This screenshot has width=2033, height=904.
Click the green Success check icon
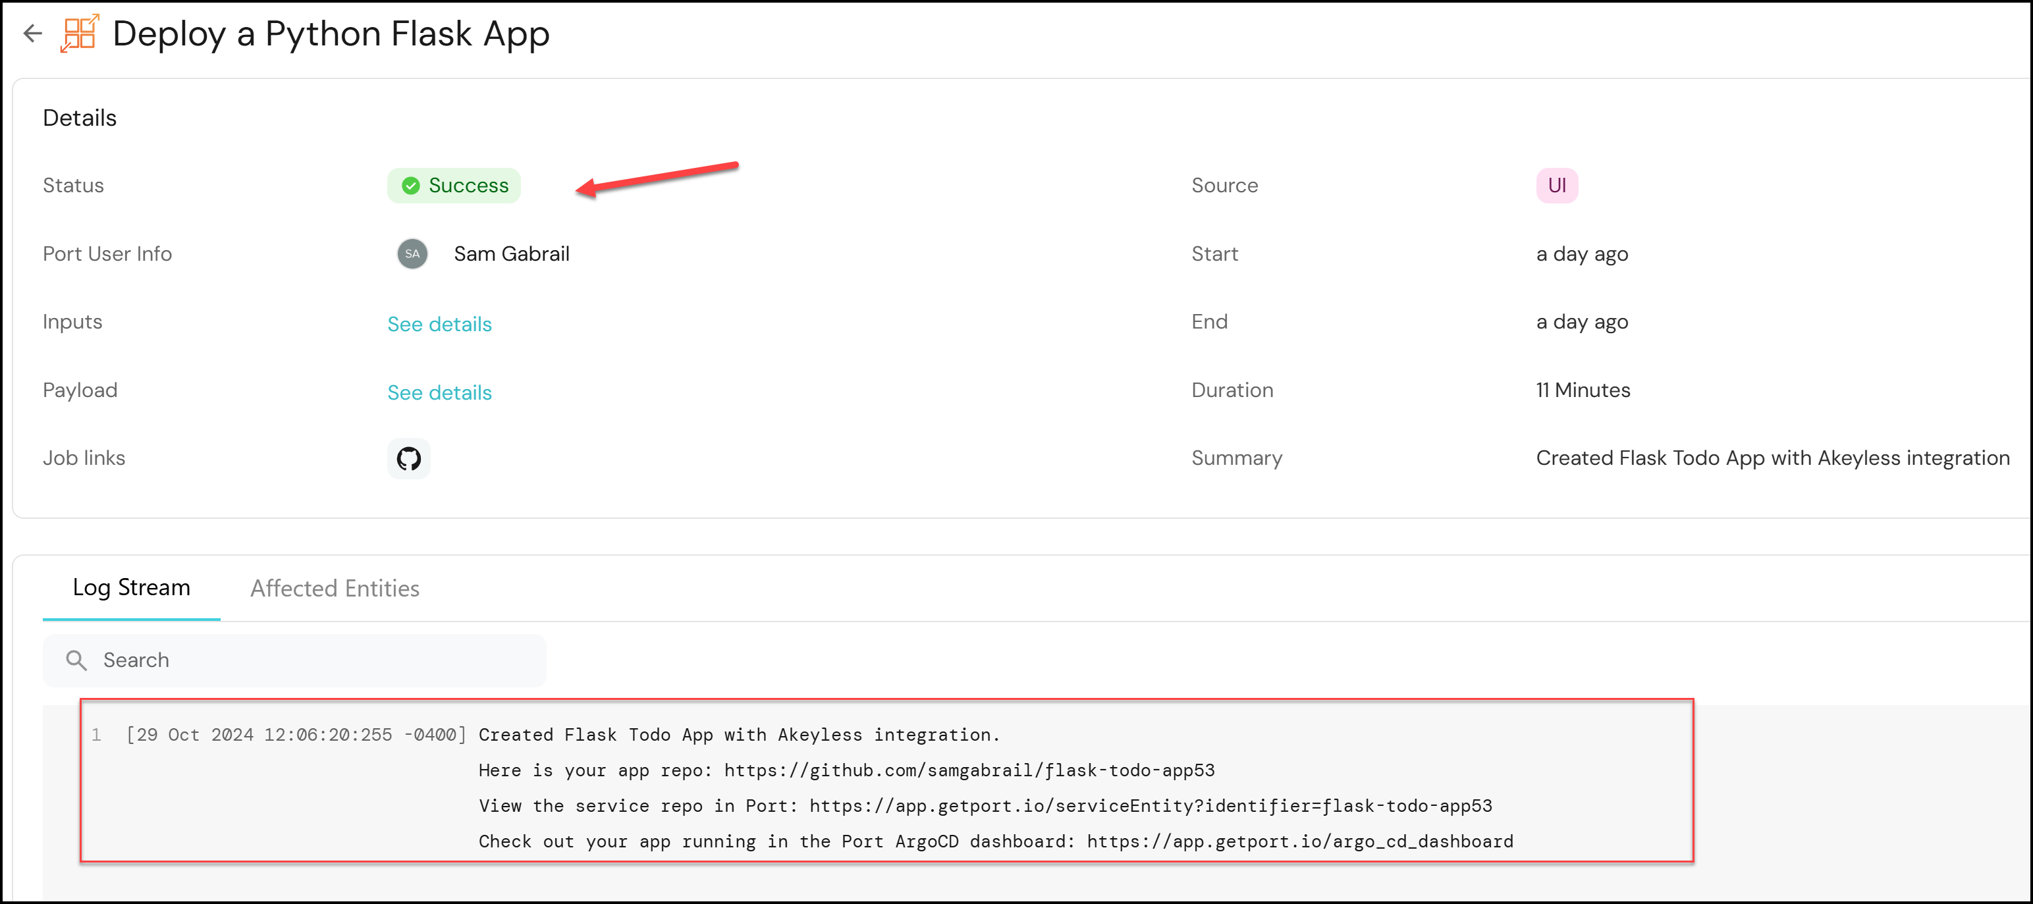pos(410,186)
